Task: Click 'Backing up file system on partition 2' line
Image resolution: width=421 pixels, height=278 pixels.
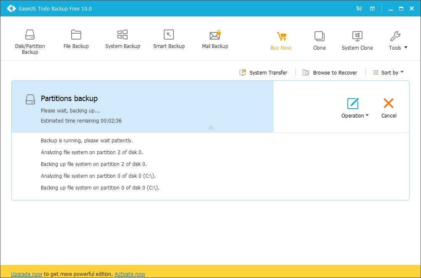Action: point(94,164)
